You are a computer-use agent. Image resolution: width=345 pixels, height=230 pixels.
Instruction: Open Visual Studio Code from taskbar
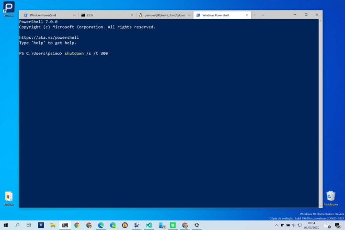point(149,225)
